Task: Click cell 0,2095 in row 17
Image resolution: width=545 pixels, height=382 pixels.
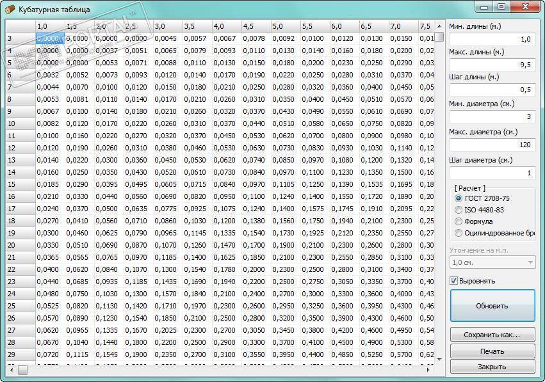Action: (403, 209)
